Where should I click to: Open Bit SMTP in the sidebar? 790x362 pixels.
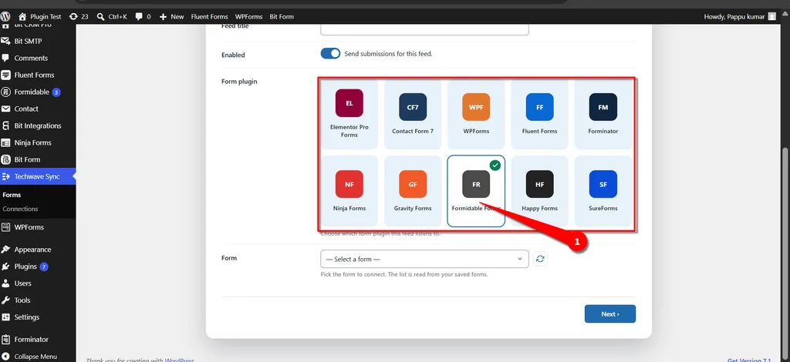38,42
